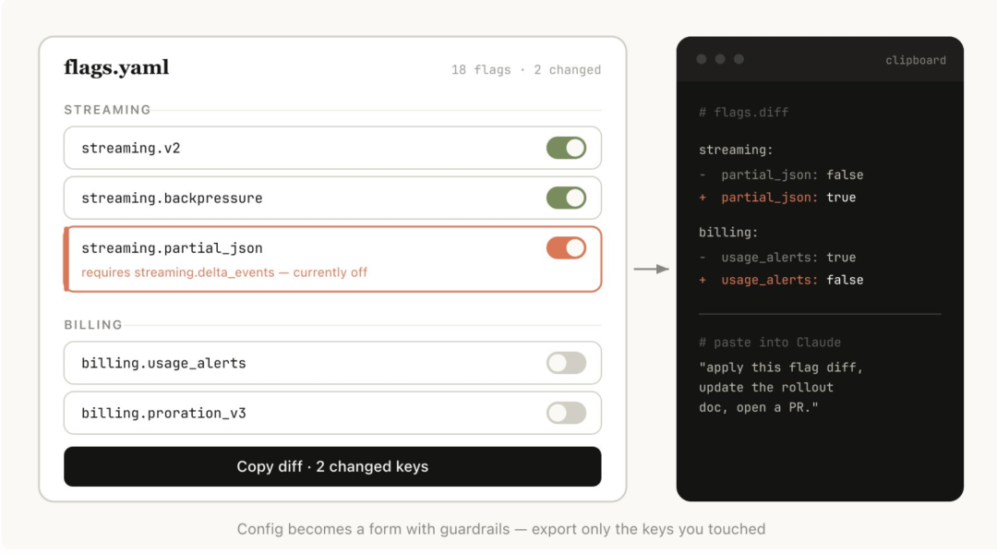Turn on the billing.proration_v3 toggle
The image size is (997, 554).
click(x=566, y=413)
